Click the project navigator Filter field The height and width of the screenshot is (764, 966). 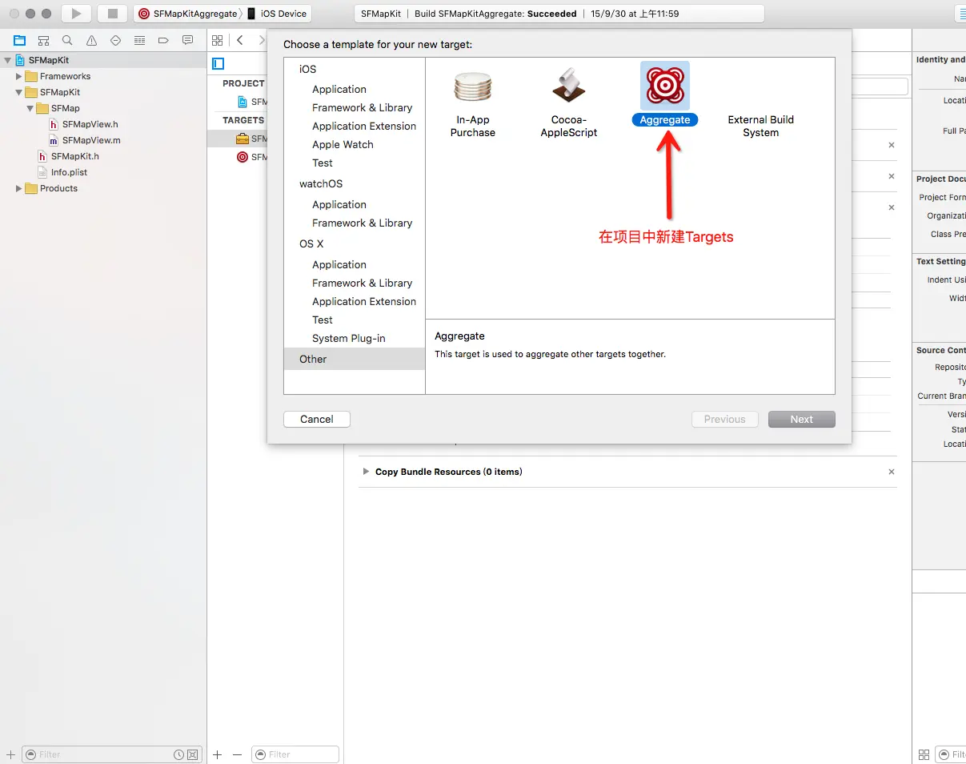pyautogui.click(x=111, y=754)
